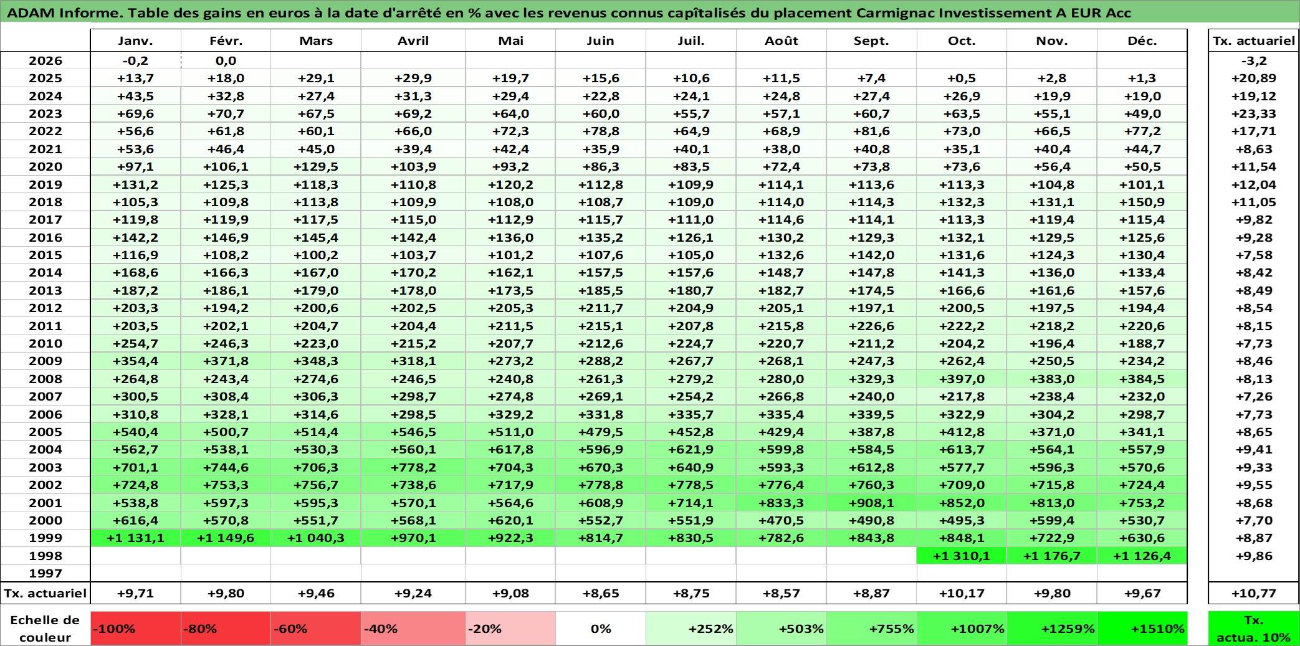Click the "+23,33" actuarial rate for 2023
This screenshot has width=1300, height=646.
click(1254, 113)
